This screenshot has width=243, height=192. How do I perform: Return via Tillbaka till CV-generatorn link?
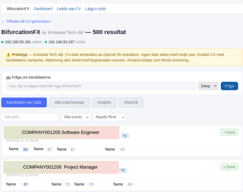tap(26, 21)
